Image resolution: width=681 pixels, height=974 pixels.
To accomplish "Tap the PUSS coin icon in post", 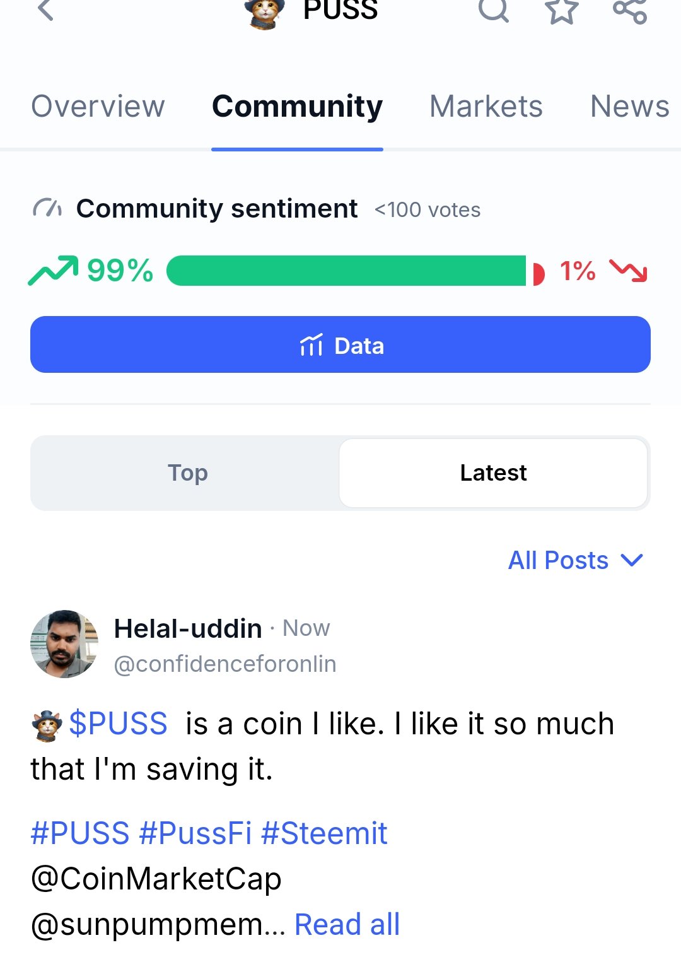I will (47, 725).
